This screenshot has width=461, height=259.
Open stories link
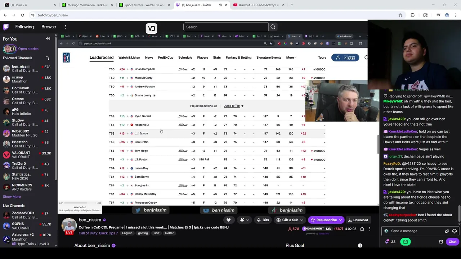click(x=28, y=49)
